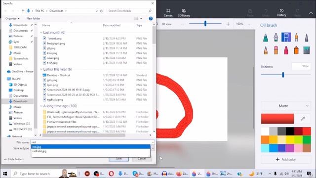Select the Eraser tool
This screenshot has width=316, height=178.
[276, 50]
